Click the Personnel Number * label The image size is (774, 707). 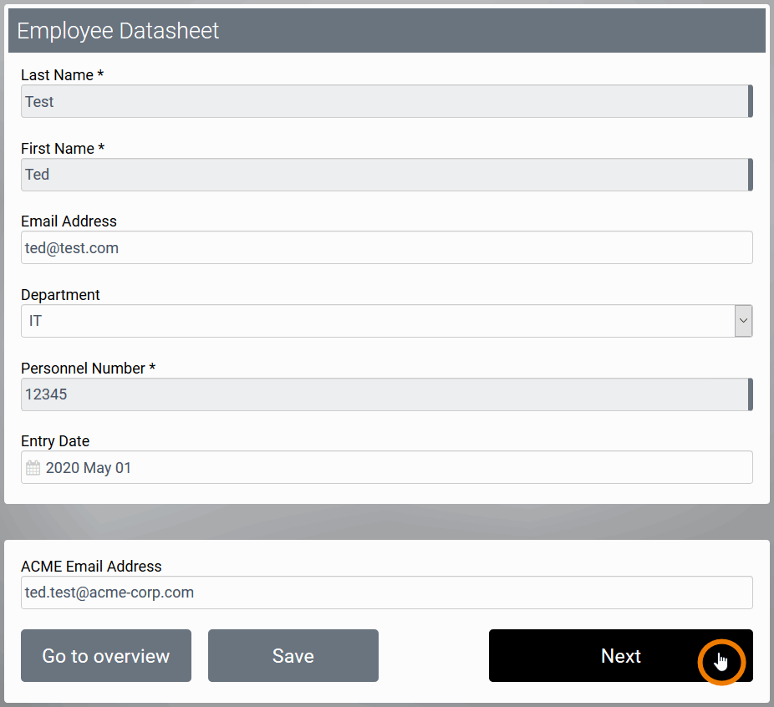(89, 368)
